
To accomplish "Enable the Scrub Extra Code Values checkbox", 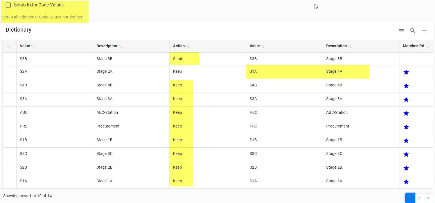I will click(8, 5).
